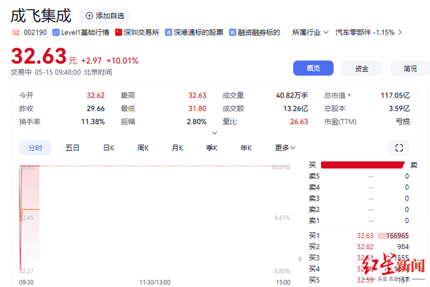
Task: Click the SZ market badge
Action: click(16, 32)
